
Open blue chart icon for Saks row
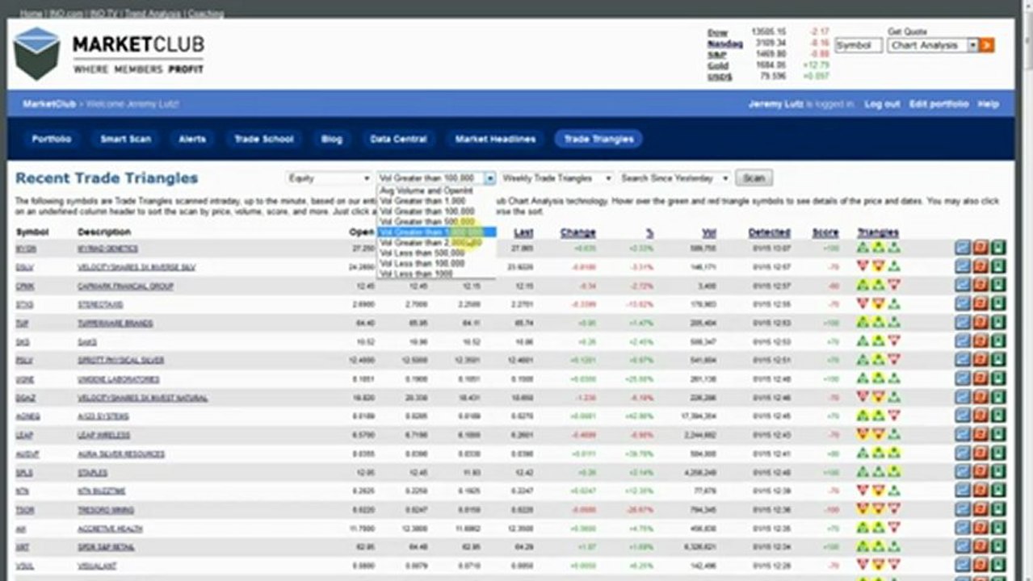[962, 341]
